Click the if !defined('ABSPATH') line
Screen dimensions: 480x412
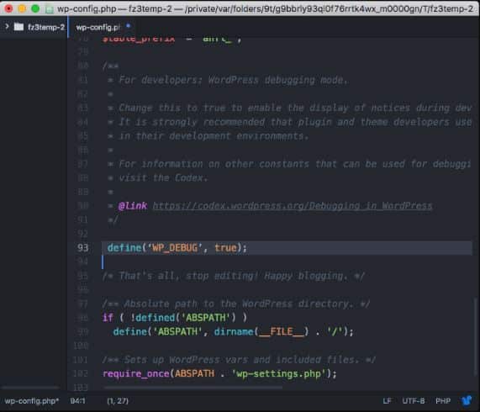tap(175, 318)
